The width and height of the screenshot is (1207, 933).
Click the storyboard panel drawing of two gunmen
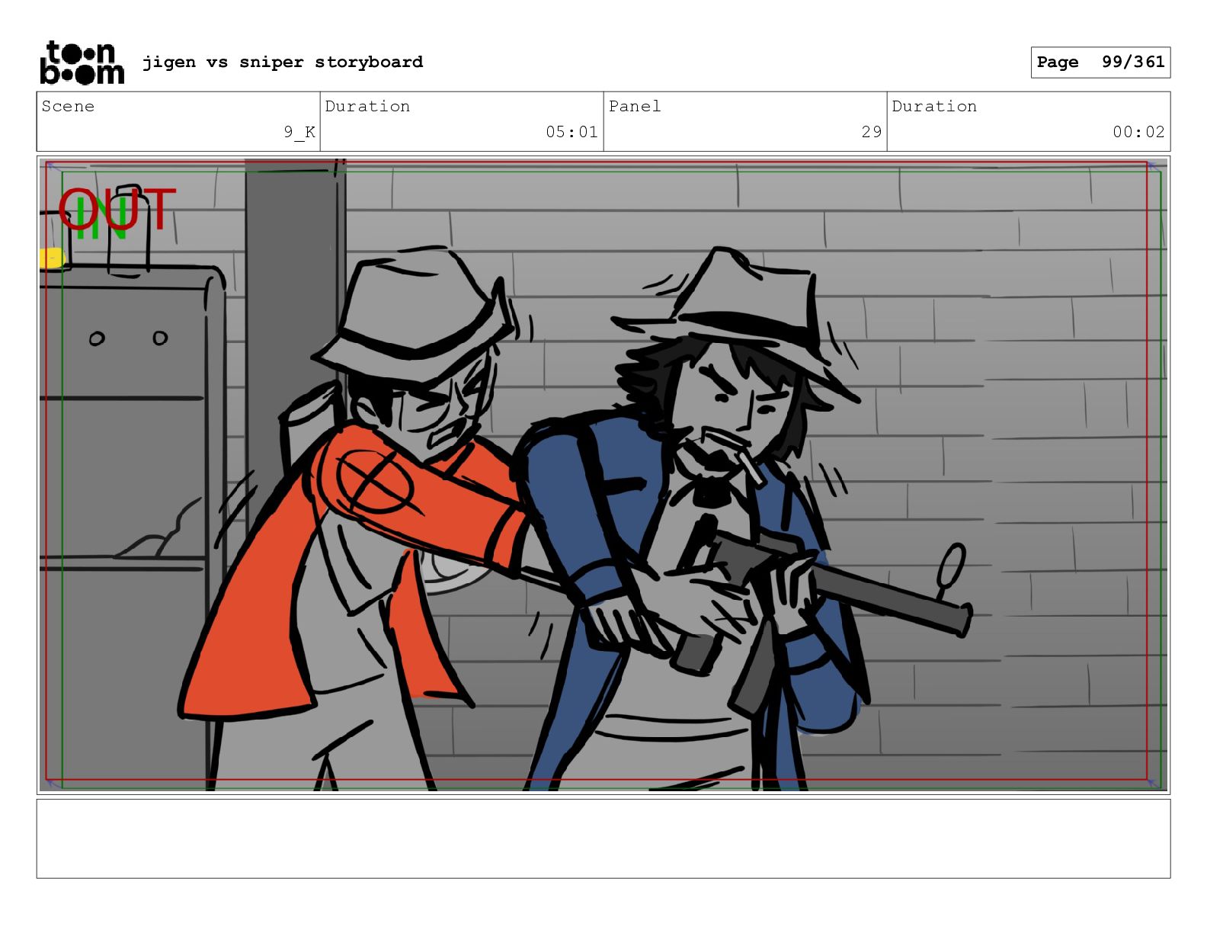603,475
